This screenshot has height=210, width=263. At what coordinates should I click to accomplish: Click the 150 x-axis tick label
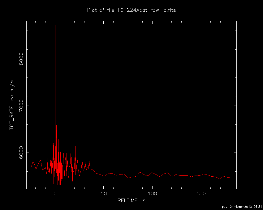(x=201, y=194)
